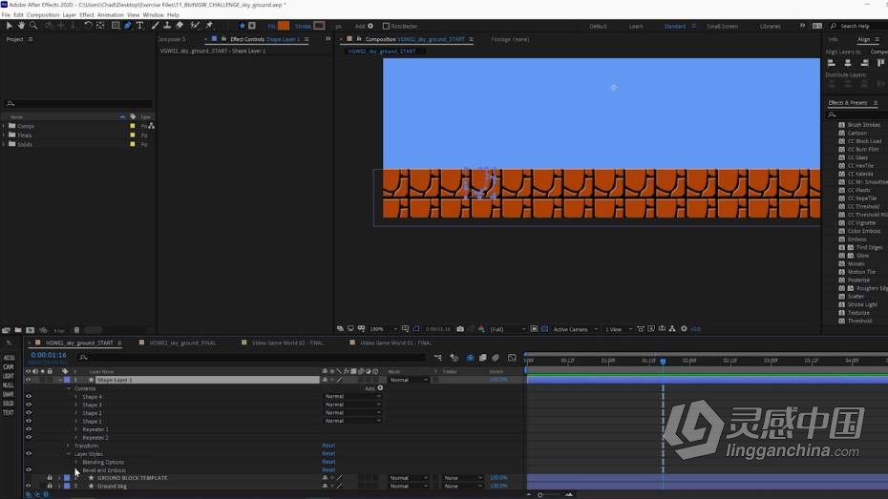Screen dimensions: 888x499
Task: Reset the Bevel and Emboss layer style
Action: click(328, 470)
